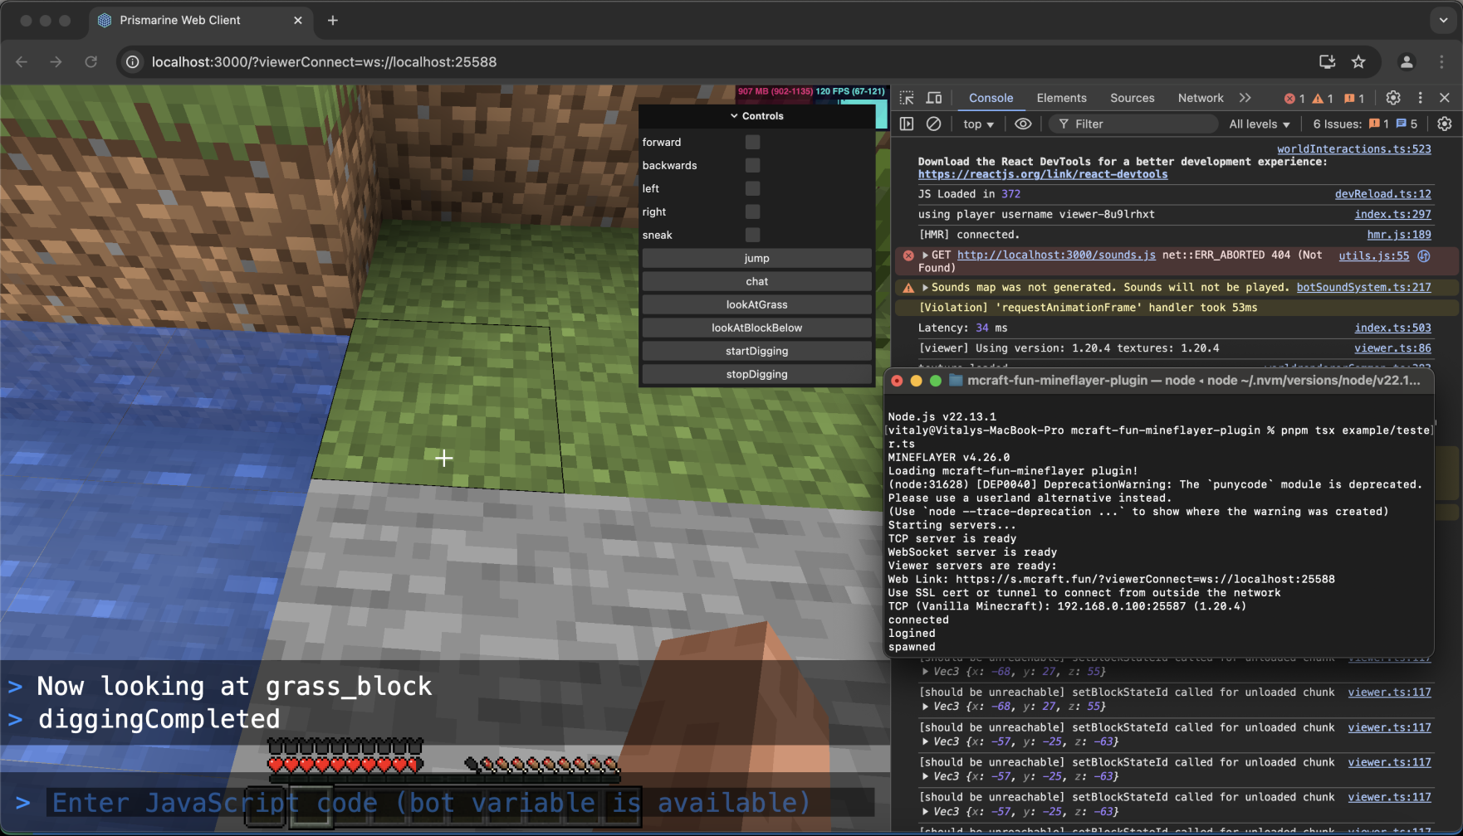Screen dimensions: 1463x836
Task: Click the startDigging button
Action: click(756, 351)
